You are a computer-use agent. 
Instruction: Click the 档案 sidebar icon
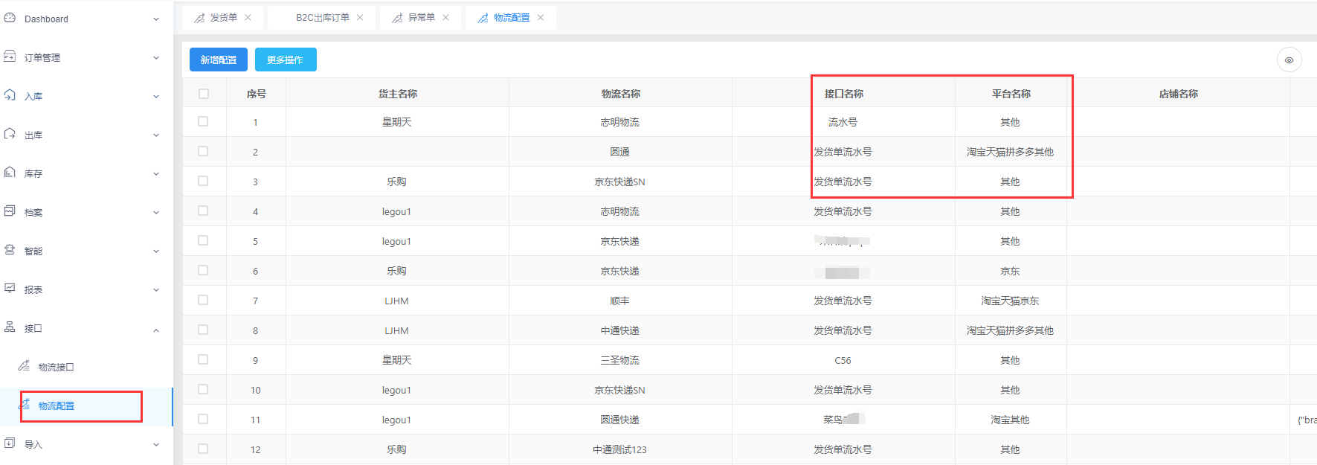pyautogui.click(x=10, y=211)
